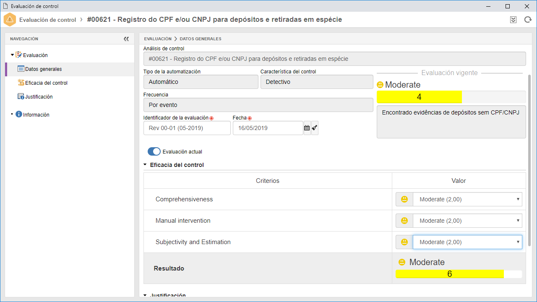Open Subjectivity and Estimation value dropdown
Viewport: 537px width, 302px height.
pos(467,242)
